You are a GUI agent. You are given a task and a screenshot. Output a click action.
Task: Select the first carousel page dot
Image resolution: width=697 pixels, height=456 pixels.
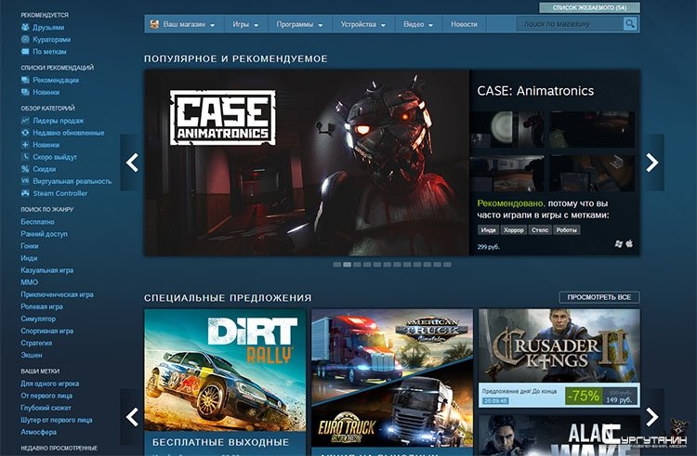pyautogui.click(x=337, y=265)
